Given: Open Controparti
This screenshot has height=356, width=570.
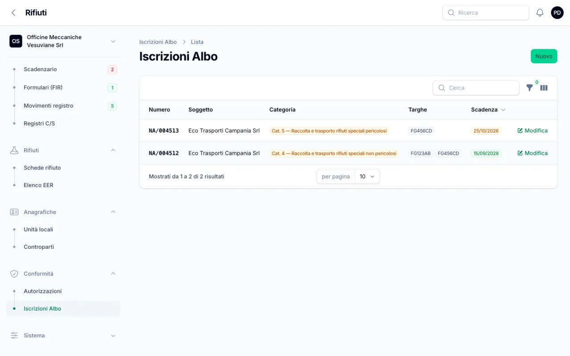Looking at the screenshot, I should (63, 247).
